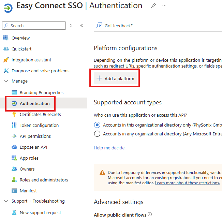Viewport: 222px width, 220px height.
Task: Click the info icon beside Allow public client flows
Action: click(x=150, y=214)
